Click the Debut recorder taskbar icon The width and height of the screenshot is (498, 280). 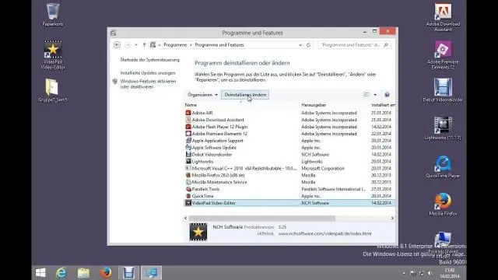pyautogui.click(x=128, y=273)
